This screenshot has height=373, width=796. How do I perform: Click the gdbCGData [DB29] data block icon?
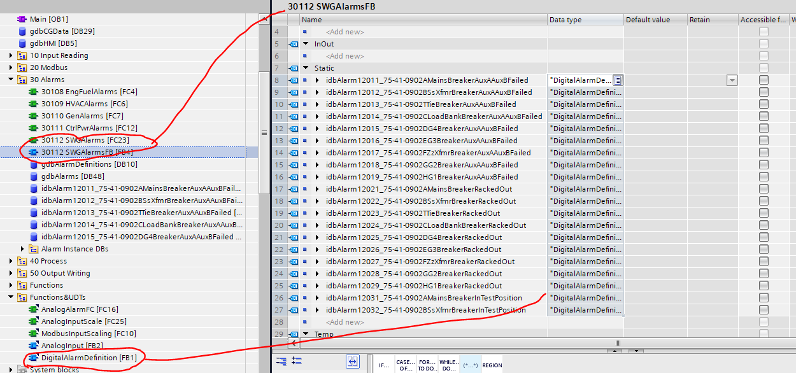pos(22,31)
